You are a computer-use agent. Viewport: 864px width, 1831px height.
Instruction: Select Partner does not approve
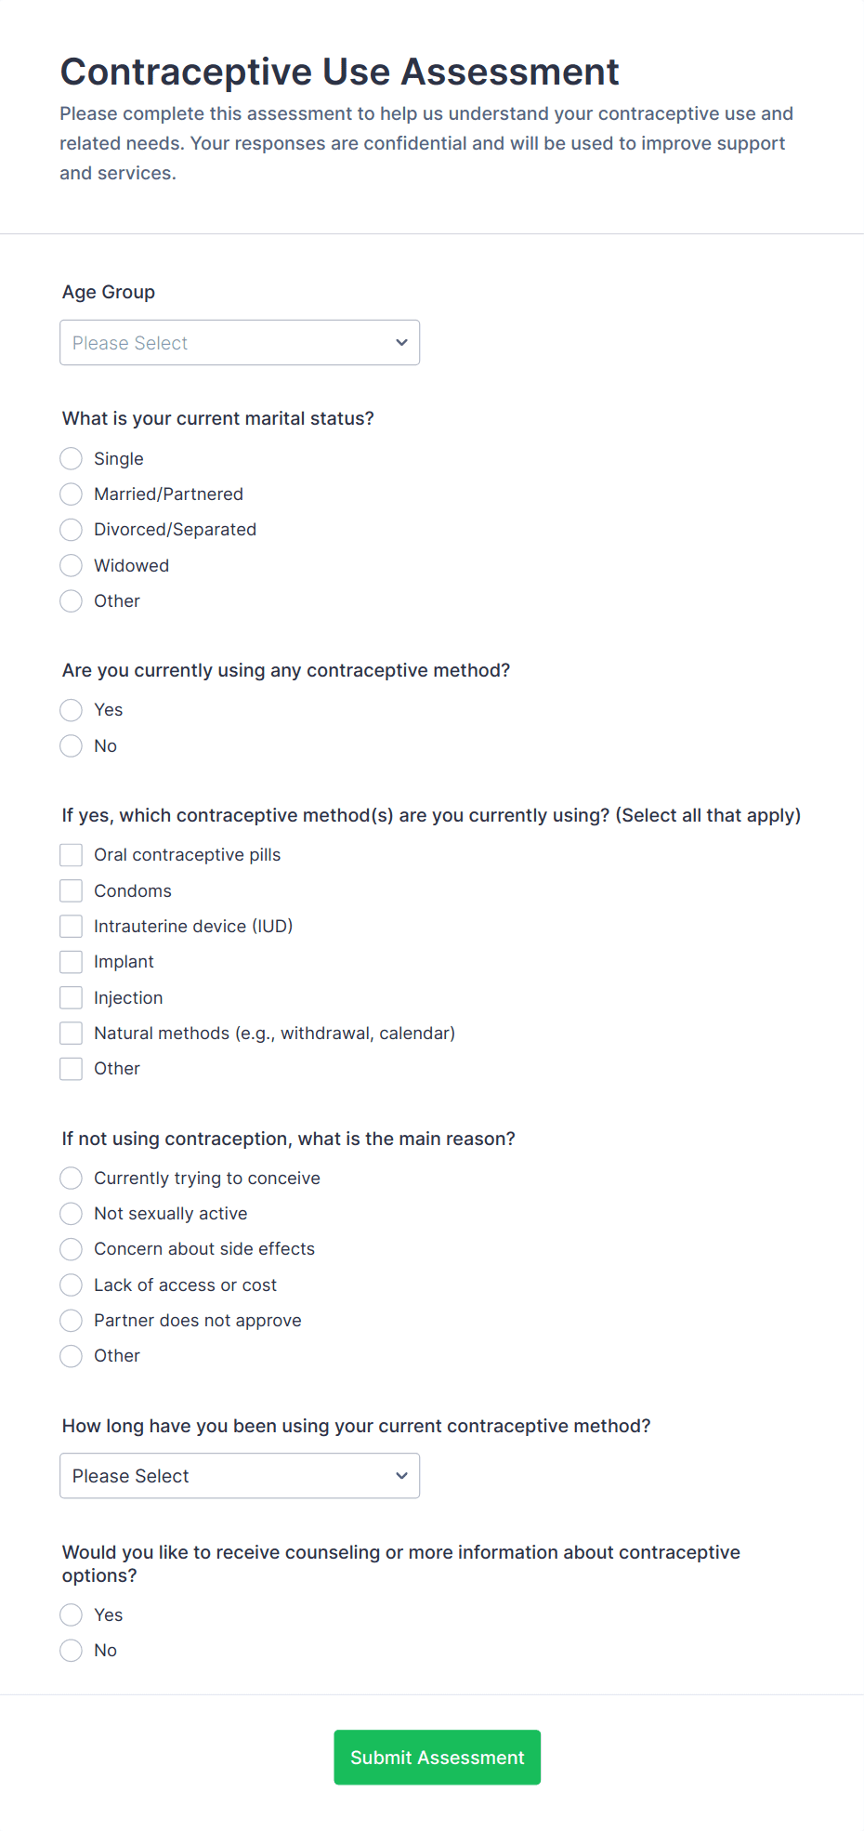[71, 1320]
